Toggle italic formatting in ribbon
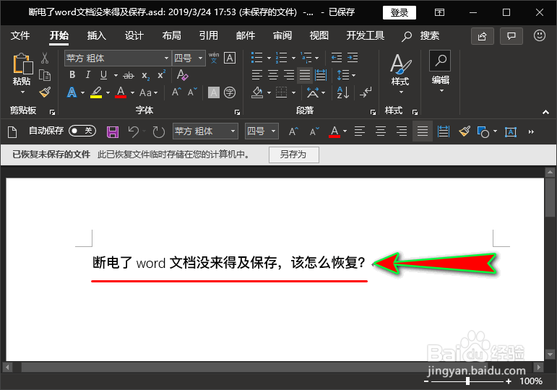Screen dimensions: 557x390 coord(87,75)
